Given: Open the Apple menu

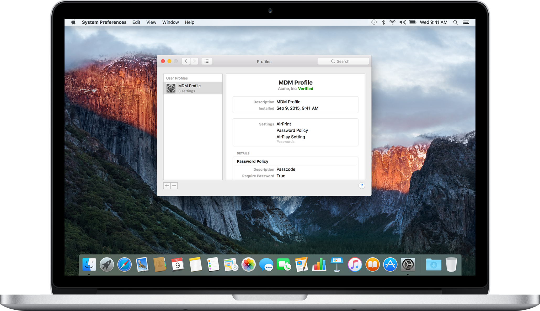Looking at the screenshot, I should pyautogui.click(x=73, y=22).
